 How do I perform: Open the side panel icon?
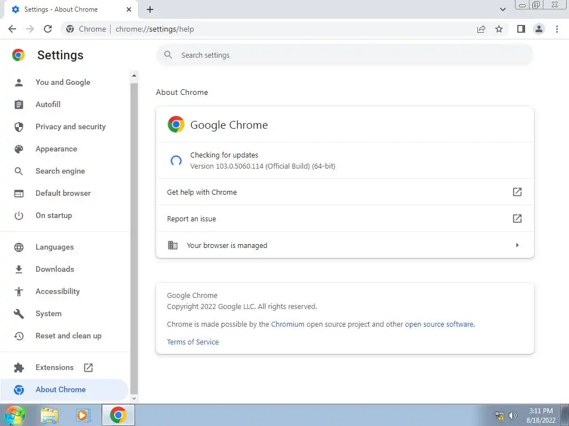521,29
